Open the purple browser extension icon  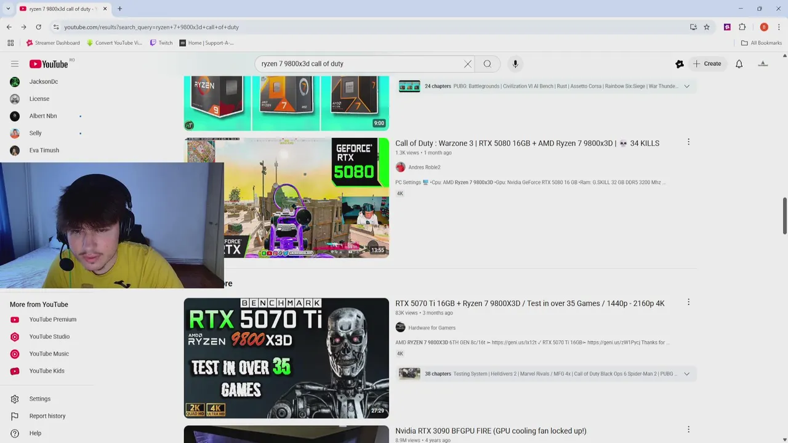(x=727, y=27)
